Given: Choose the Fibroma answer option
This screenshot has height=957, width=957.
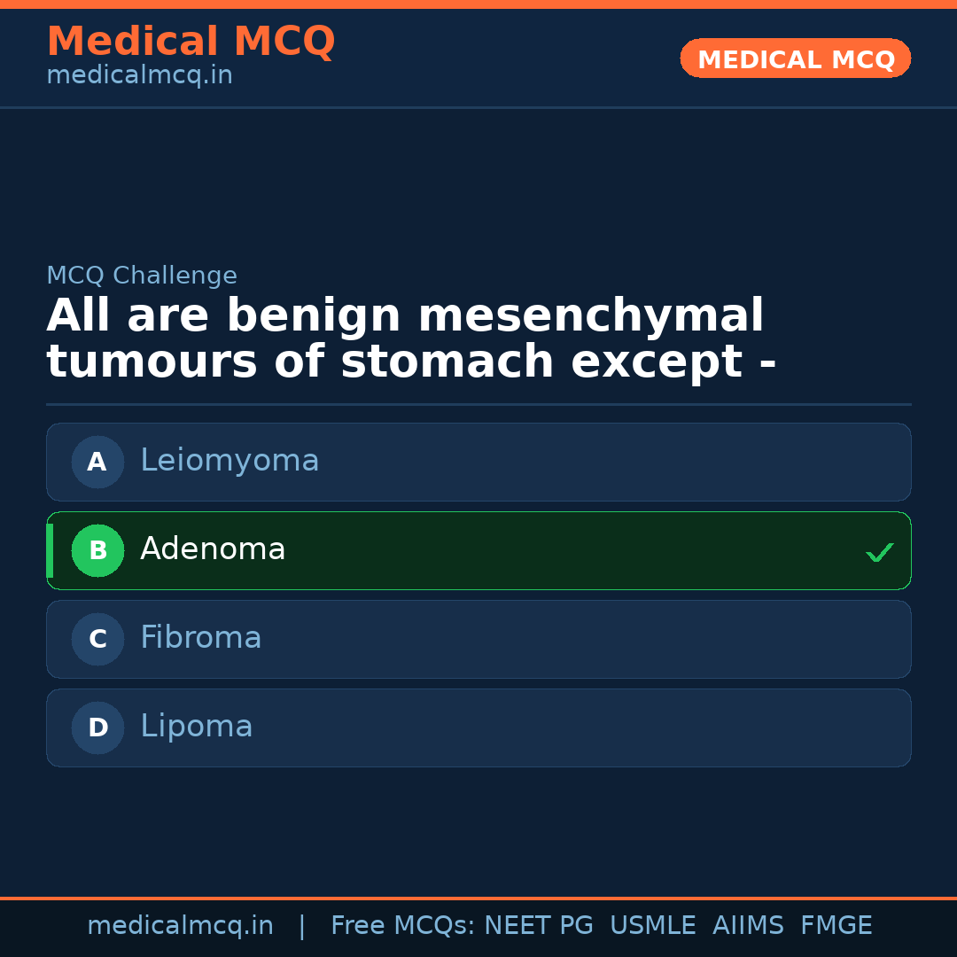Looking at the screenshot, I should [478, 639].
